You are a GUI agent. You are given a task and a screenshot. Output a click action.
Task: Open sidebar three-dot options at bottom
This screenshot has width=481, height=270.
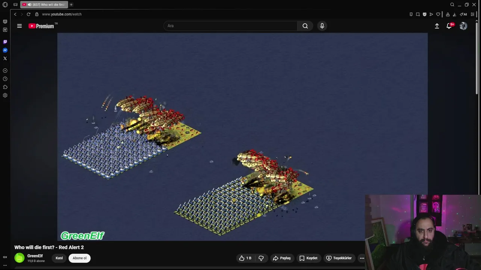click(x=5, y=265)
